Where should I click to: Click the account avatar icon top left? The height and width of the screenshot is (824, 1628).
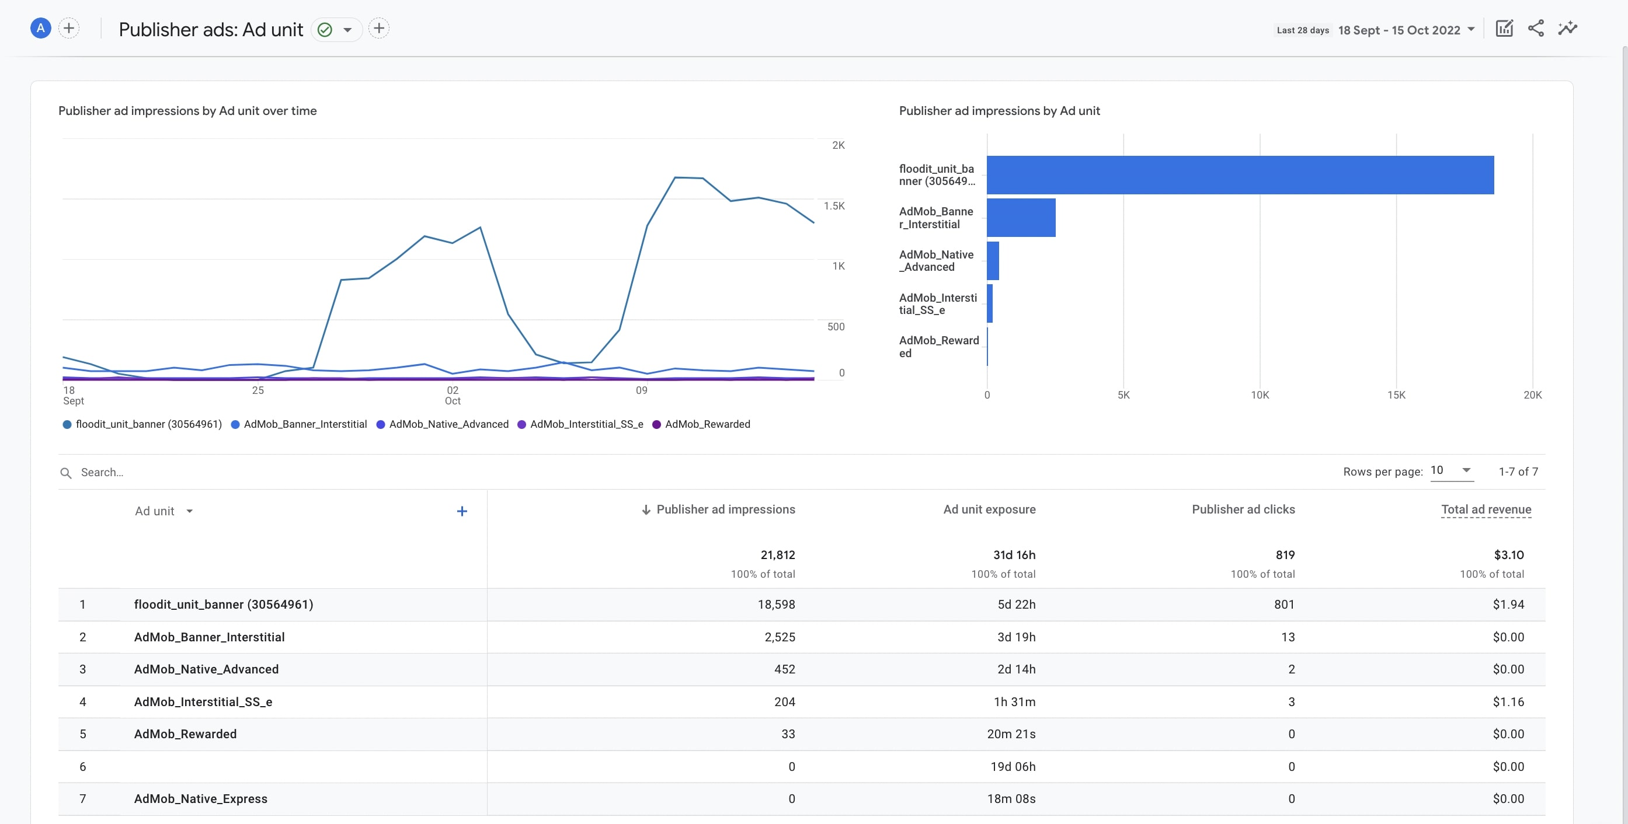[39, 29]
